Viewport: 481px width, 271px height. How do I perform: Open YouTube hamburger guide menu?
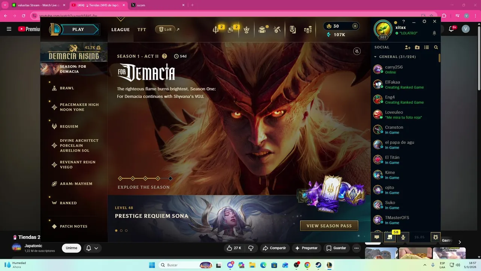point(9,29)
